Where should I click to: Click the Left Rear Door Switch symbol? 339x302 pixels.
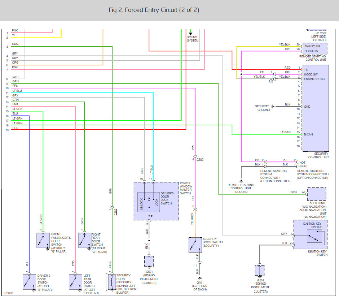(75, 282)
